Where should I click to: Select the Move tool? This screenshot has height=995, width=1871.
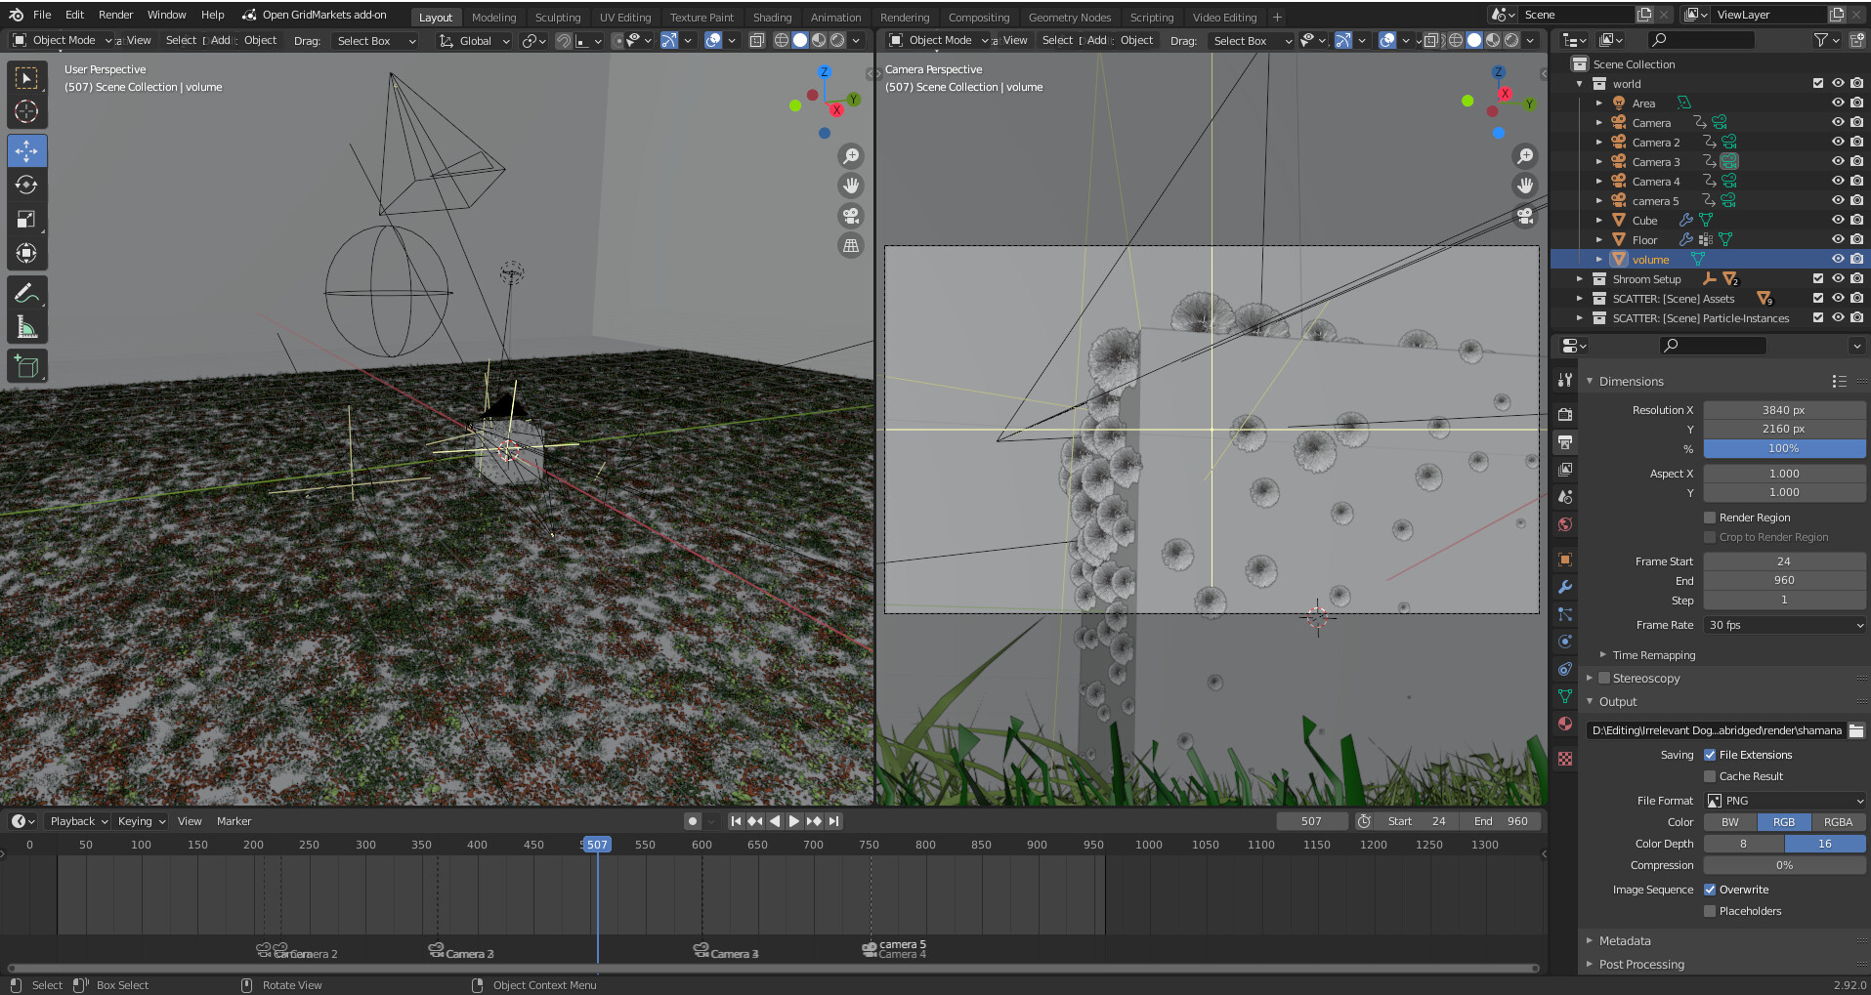pos(27,150)
